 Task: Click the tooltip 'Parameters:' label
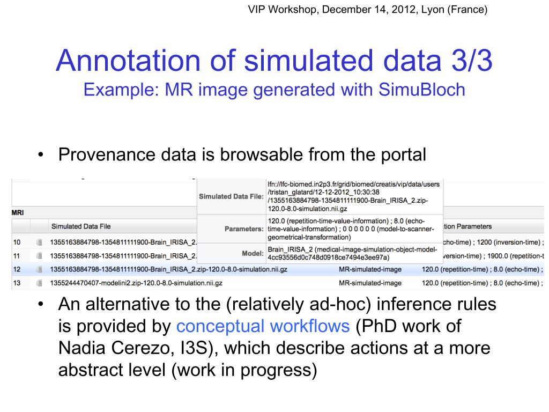tap(244, 229)
